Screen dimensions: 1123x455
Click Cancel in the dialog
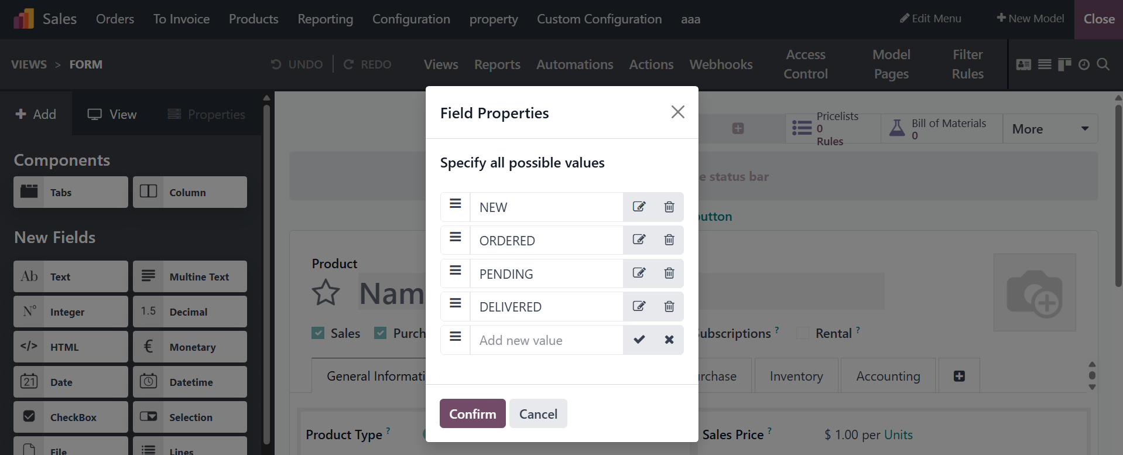537,414
